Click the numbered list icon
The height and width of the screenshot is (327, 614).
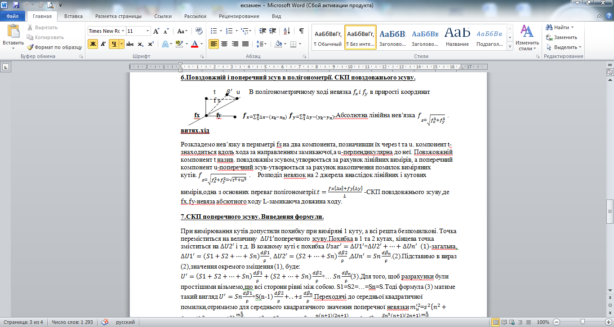(x=228, y=31)
